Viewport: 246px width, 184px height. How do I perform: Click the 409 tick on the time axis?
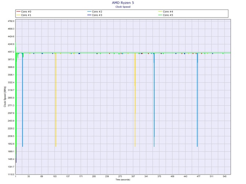click(x=172, y=176)
